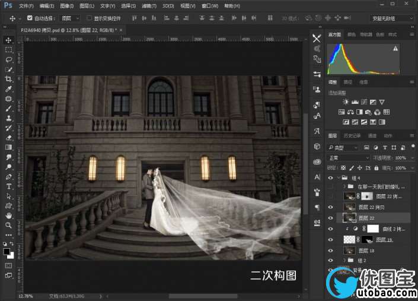Image resolution: width=418 pixels, height=301 pixels.
Task: Choose the Horizontal Type tool
Action: [9, 186]
